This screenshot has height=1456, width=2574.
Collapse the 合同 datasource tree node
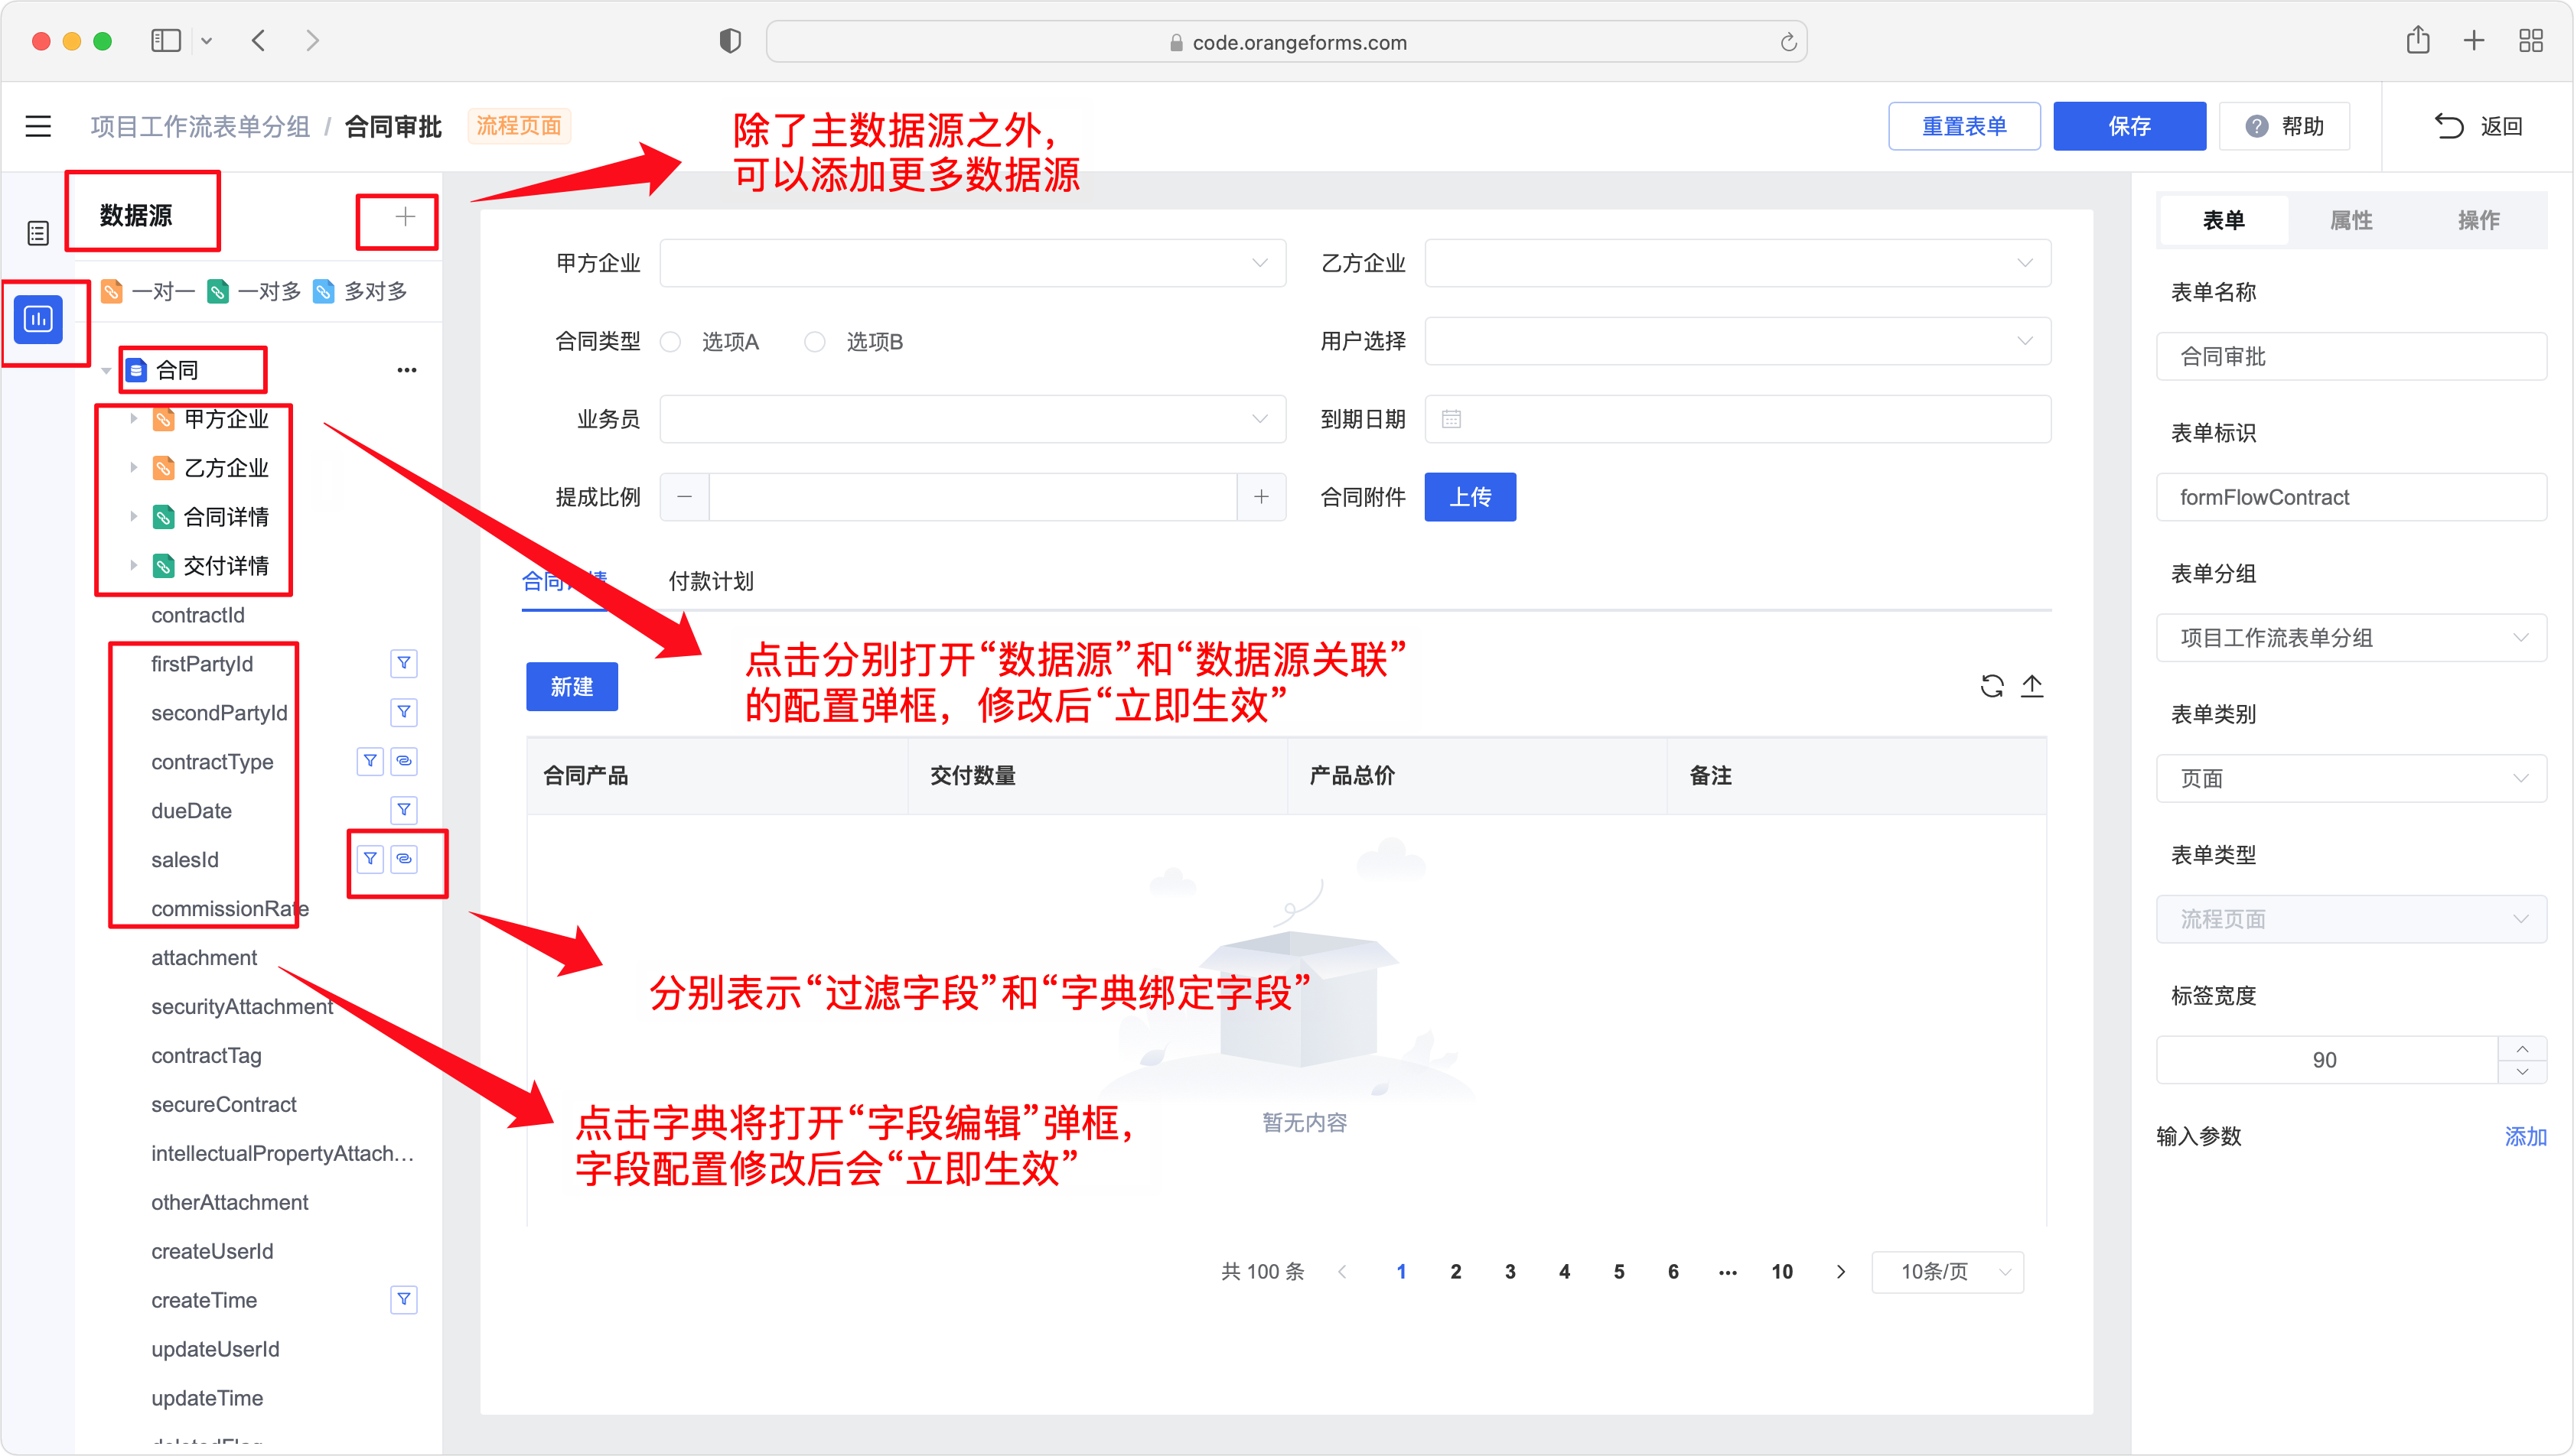(106, 371)
